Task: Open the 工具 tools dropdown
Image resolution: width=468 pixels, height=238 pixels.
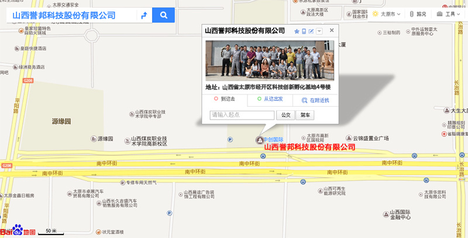Action: (x=448, y=14)
